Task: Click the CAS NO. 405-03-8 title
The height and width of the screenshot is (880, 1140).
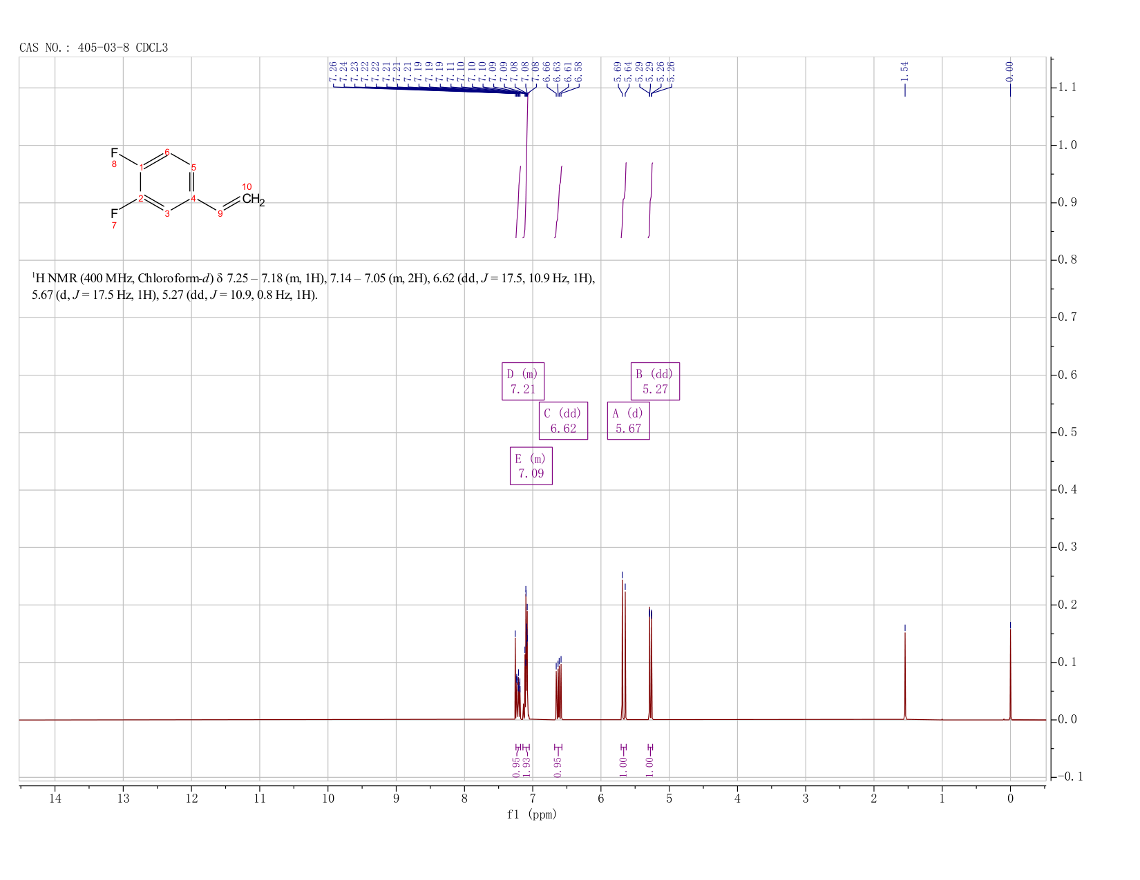Action: [94, 48]
